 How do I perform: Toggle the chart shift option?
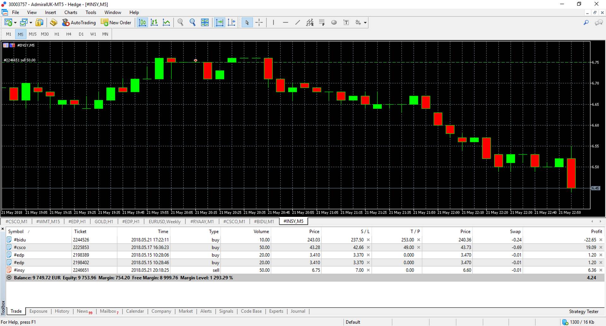(x=232, y=22)
